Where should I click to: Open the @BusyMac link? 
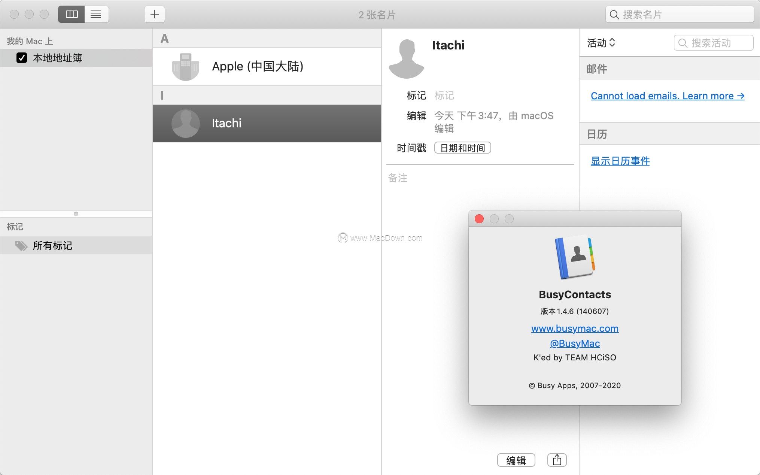click(575, 344)
